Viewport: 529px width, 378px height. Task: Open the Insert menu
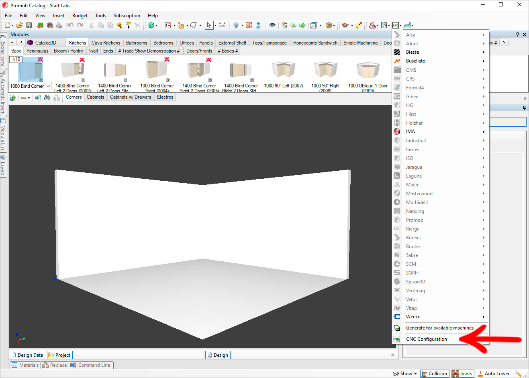[x=59, y=16]
